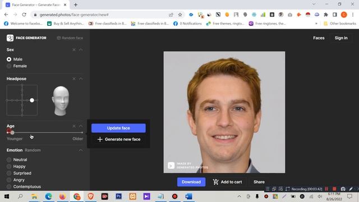Click the Age slider handle
The height and width of the screenshot is (202, 359).
pyautogui.click(x=12, y=132)
